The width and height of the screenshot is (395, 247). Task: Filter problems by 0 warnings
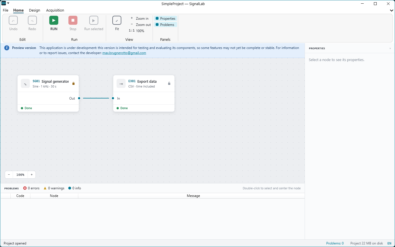point(54,188)
